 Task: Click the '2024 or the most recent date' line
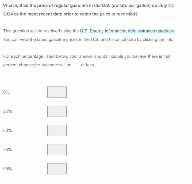coord(70,14)
